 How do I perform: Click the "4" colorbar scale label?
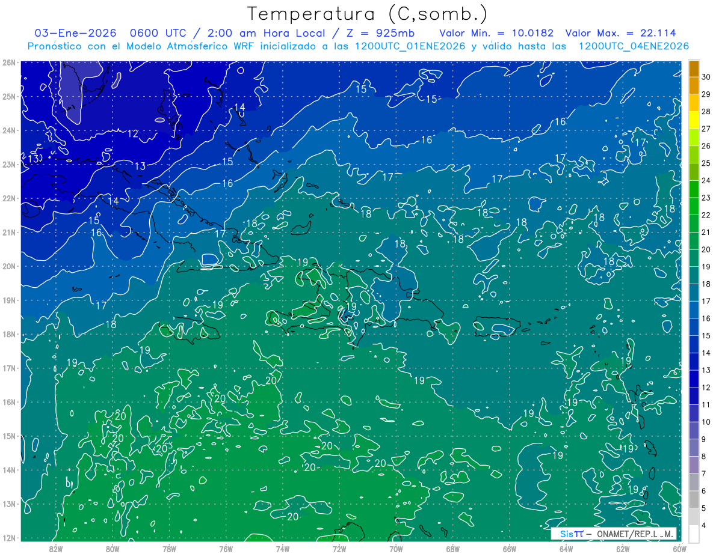pos(704,526)
